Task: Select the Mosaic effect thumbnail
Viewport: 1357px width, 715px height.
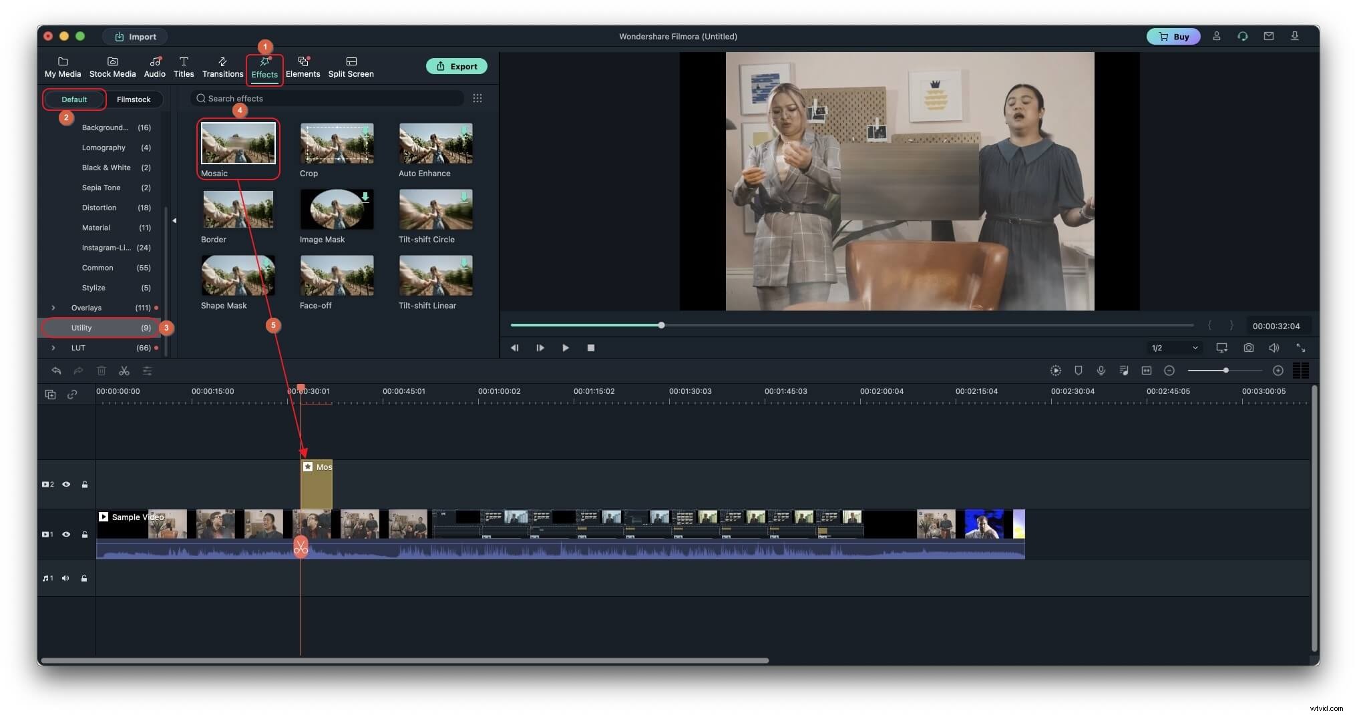Action: click(x=238, y=143)
